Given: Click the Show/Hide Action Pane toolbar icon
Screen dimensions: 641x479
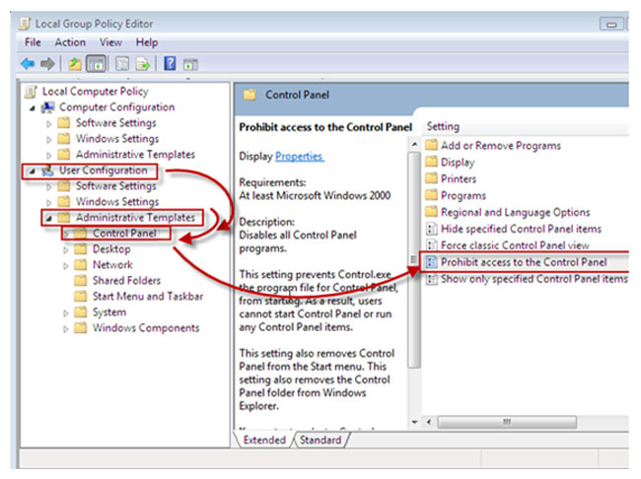Looking at the screenshot, I should click(190, 64).
